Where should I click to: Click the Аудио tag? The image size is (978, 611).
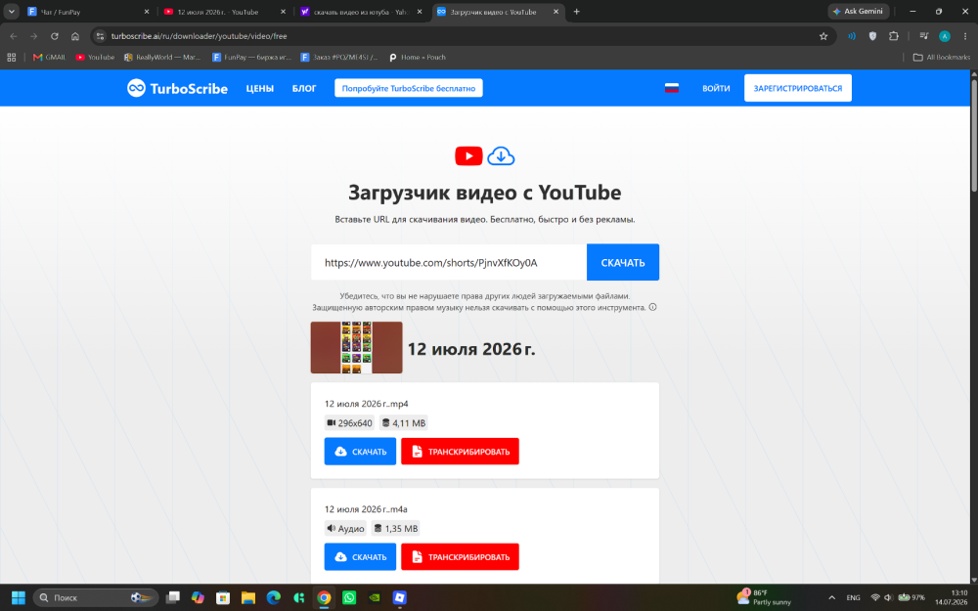(x=345, y=528)
